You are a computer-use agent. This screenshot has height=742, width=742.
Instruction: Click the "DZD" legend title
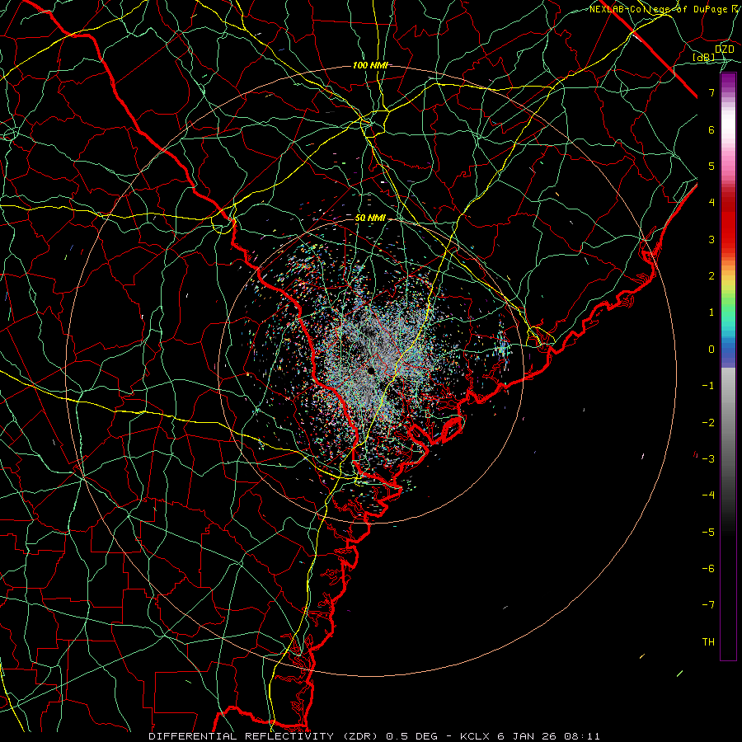724,49
